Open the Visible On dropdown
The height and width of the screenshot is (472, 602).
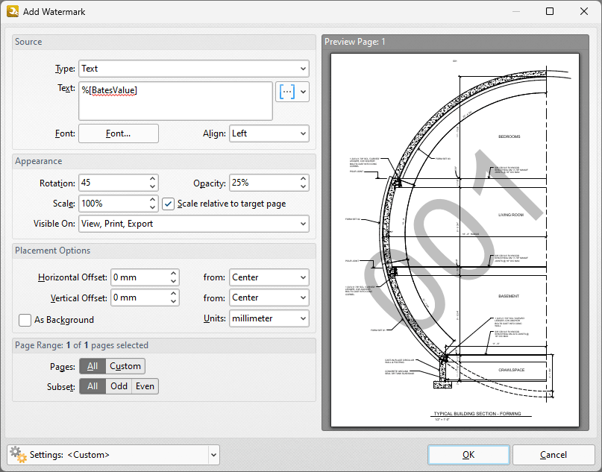click(x=194, y=224)
